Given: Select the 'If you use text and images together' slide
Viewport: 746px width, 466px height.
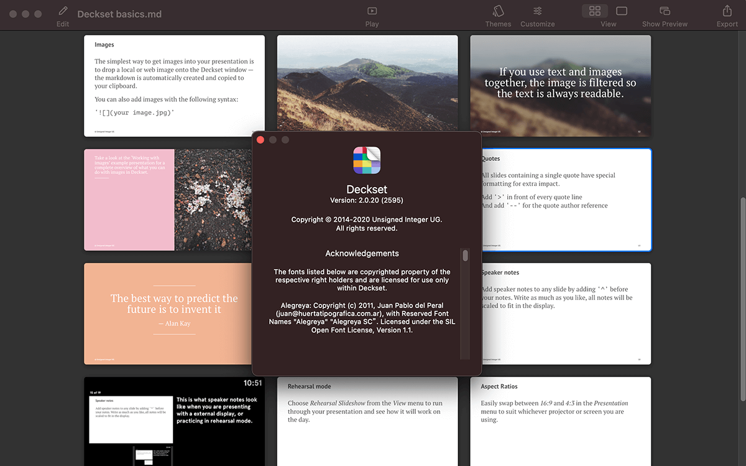Looking at the screenshot, I should click(561, 86).
